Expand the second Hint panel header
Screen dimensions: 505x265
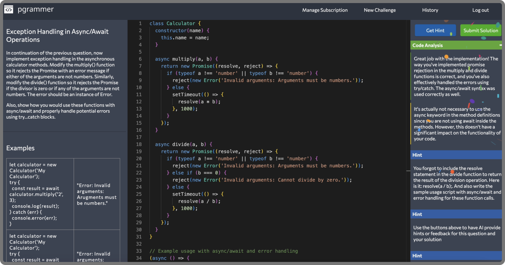[456, 214]
